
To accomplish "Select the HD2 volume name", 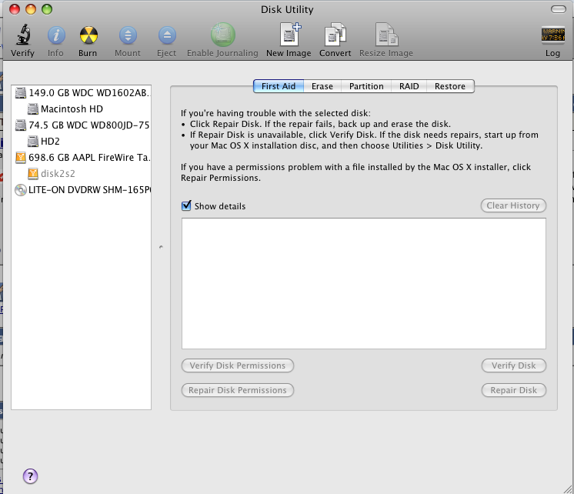I will (50, 142).
